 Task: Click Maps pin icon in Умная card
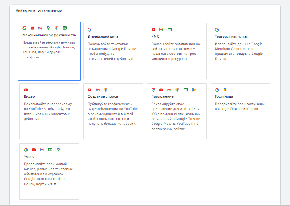[x=59, y=149]
